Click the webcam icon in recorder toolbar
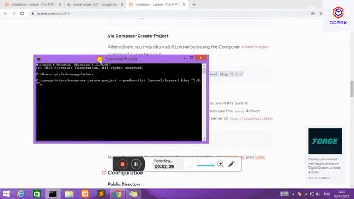This screenshot has height=199, width=354. (221, 164)
